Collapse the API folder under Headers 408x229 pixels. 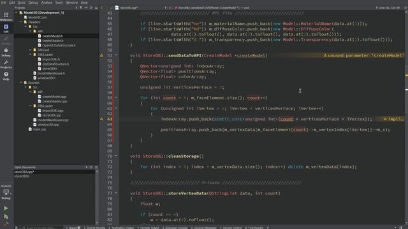pos(31,31)
